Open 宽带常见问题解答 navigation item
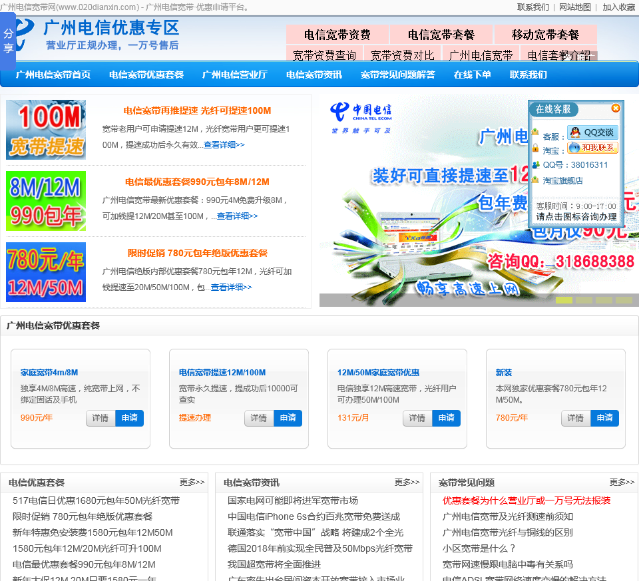Viewport: 639px width, 581px height. [x=398, y=75]
